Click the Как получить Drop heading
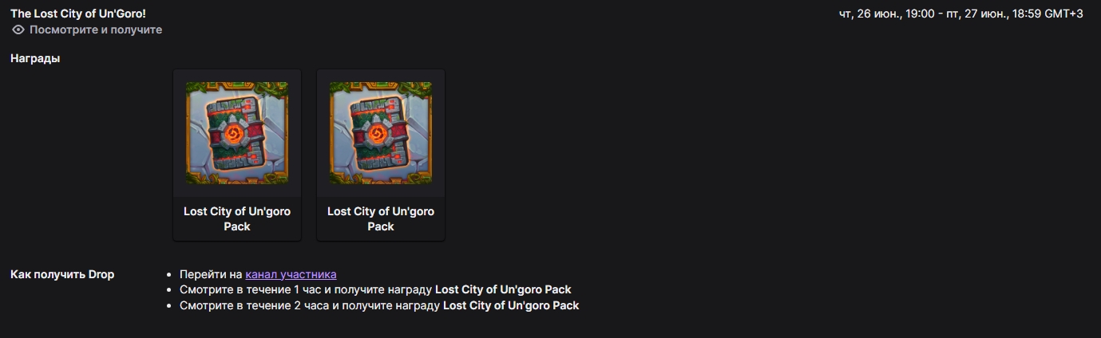 62,274
